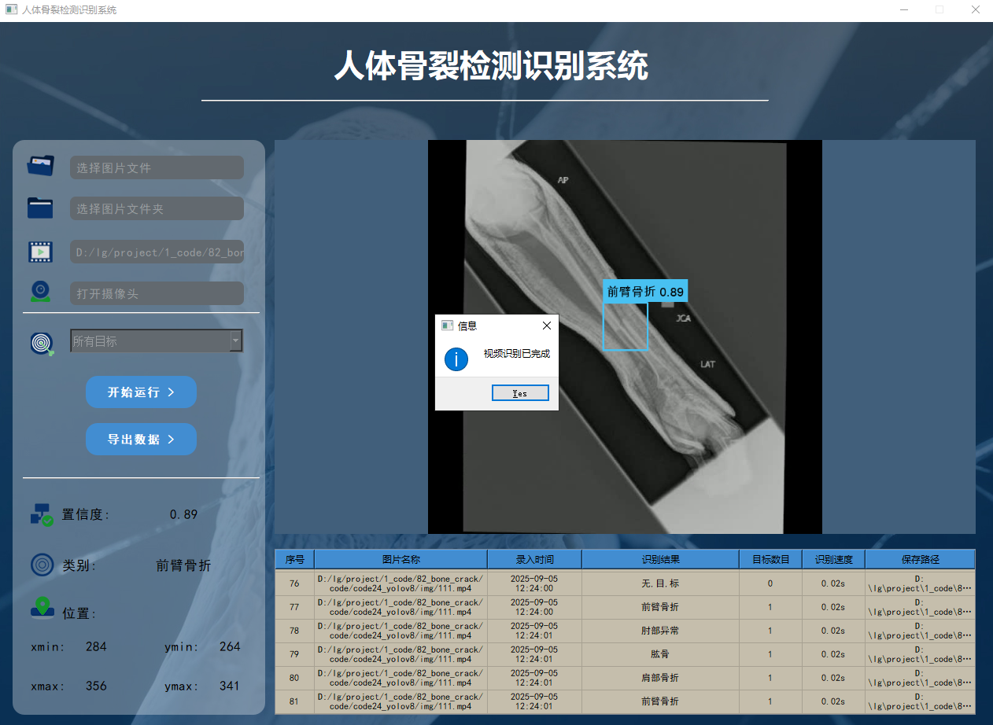
Task: Click the xmin value 284
Action: (x=96, y=647)
